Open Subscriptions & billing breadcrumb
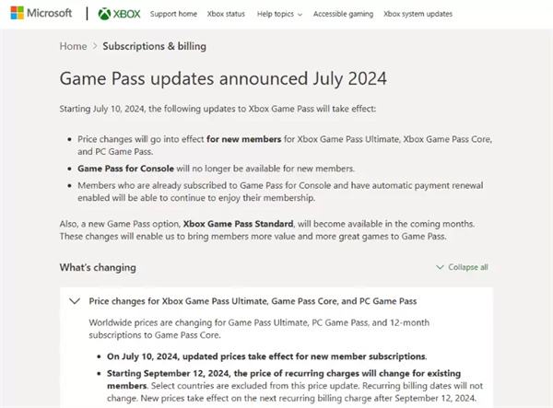 [154, 46]
